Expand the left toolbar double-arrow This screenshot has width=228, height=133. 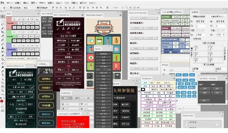1,11
